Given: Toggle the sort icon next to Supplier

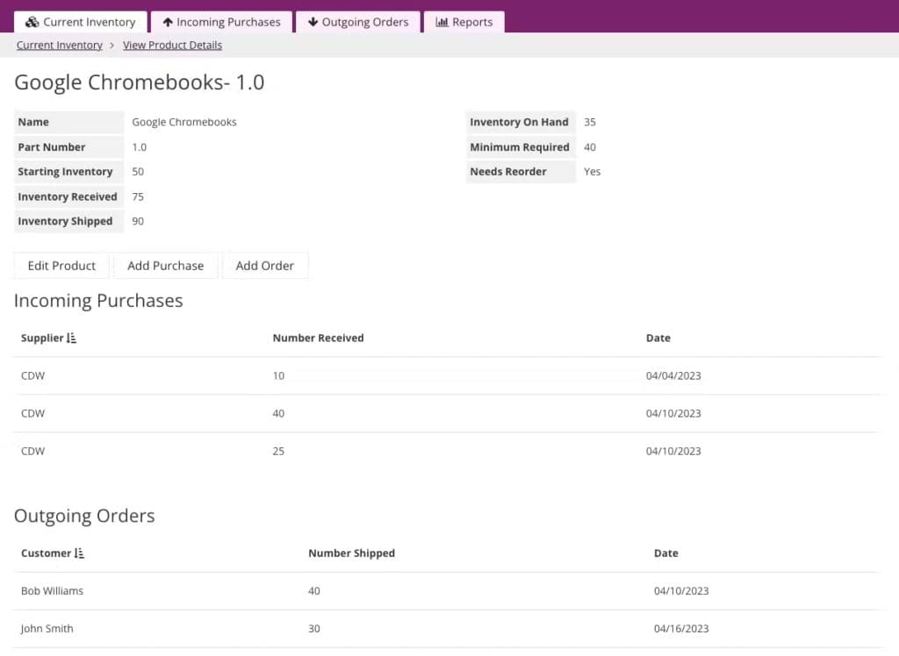Looking at the screenshot, I should (x=72, y=338).
